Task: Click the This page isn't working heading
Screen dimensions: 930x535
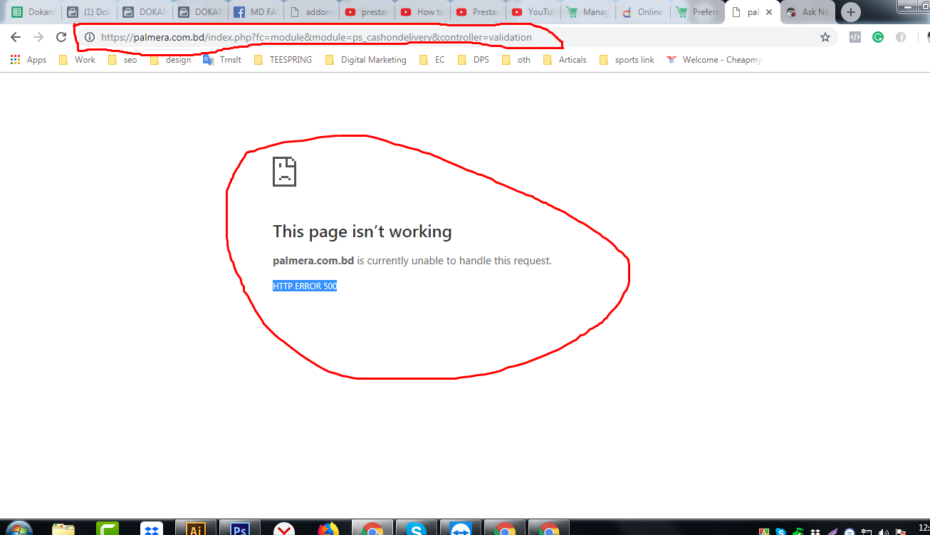Action: click(x=362, y=232)
